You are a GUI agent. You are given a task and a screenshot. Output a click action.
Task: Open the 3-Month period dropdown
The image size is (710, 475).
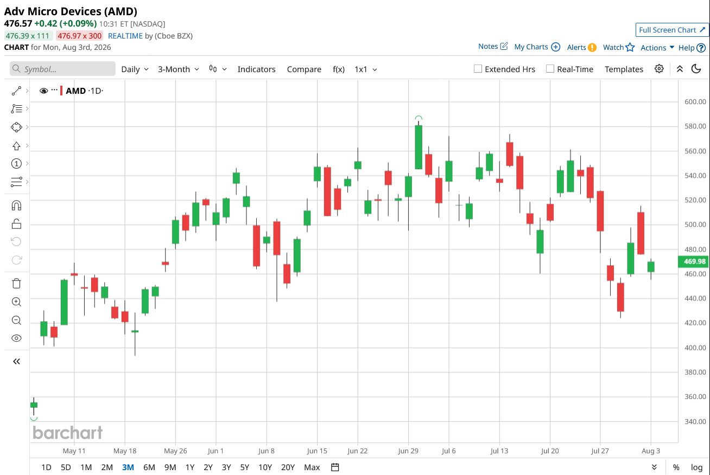[179, 69]
